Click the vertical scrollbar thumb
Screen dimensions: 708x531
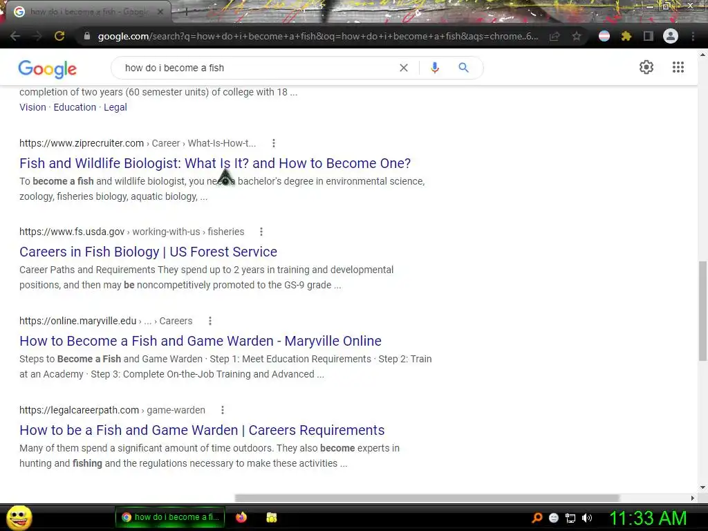tap(702, 310)
